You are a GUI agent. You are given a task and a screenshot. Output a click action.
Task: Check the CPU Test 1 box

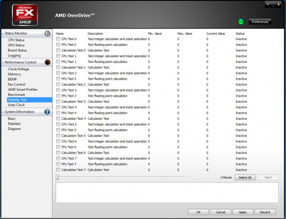pyautogui.click(x=58, y=56)
